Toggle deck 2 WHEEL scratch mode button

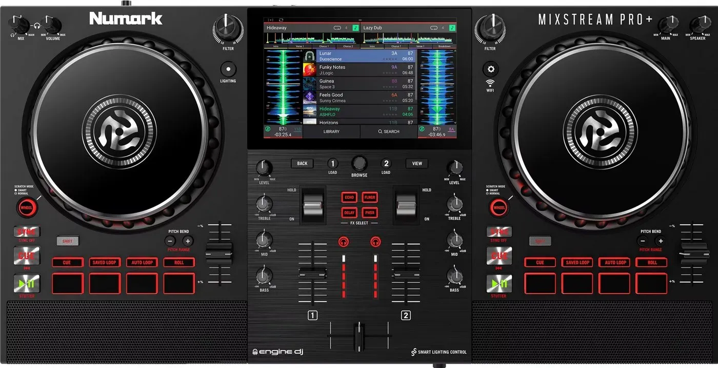(499, 208)
